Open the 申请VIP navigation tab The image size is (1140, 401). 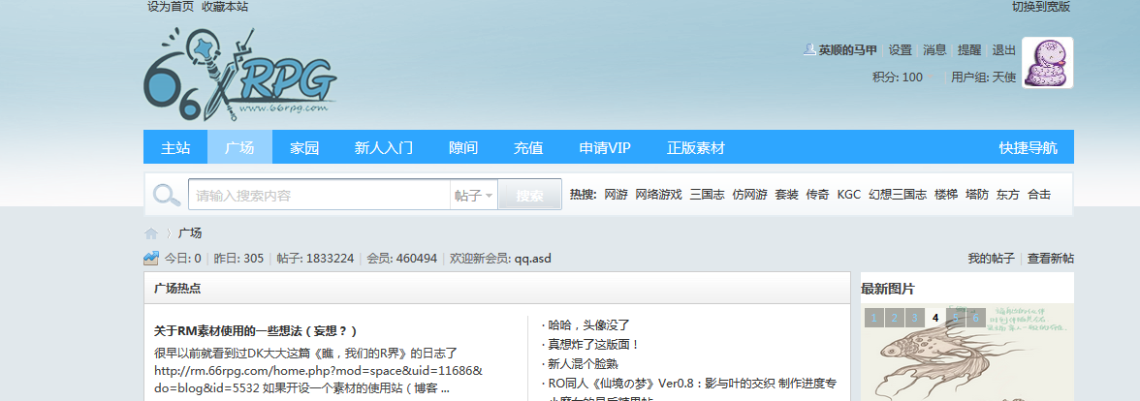[x=604, y=147]
